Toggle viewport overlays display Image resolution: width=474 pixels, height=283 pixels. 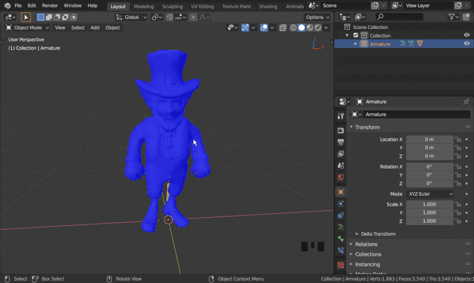[x=264, y=28]
